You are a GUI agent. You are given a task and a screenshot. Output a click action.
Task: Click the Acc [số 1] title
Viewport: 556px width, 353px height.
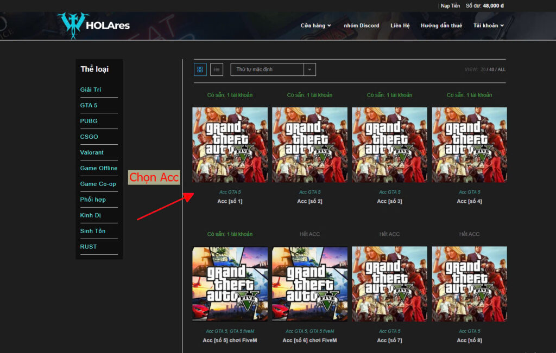[x=230, y=201]
